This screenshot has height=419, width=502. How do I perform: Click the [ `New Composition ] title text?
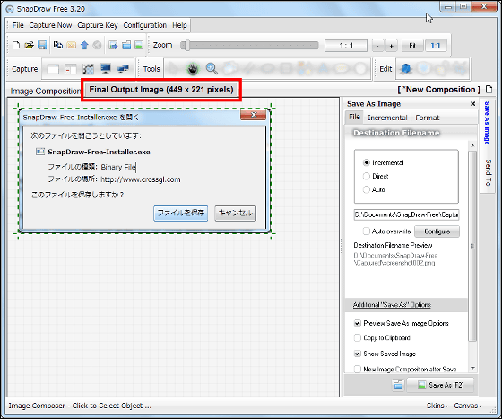tap(439, 90)
